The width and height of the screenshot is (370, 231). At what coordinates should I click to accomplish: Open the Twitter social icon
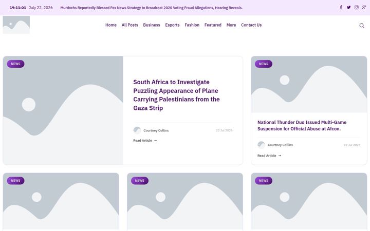click(x=349, y=7)
